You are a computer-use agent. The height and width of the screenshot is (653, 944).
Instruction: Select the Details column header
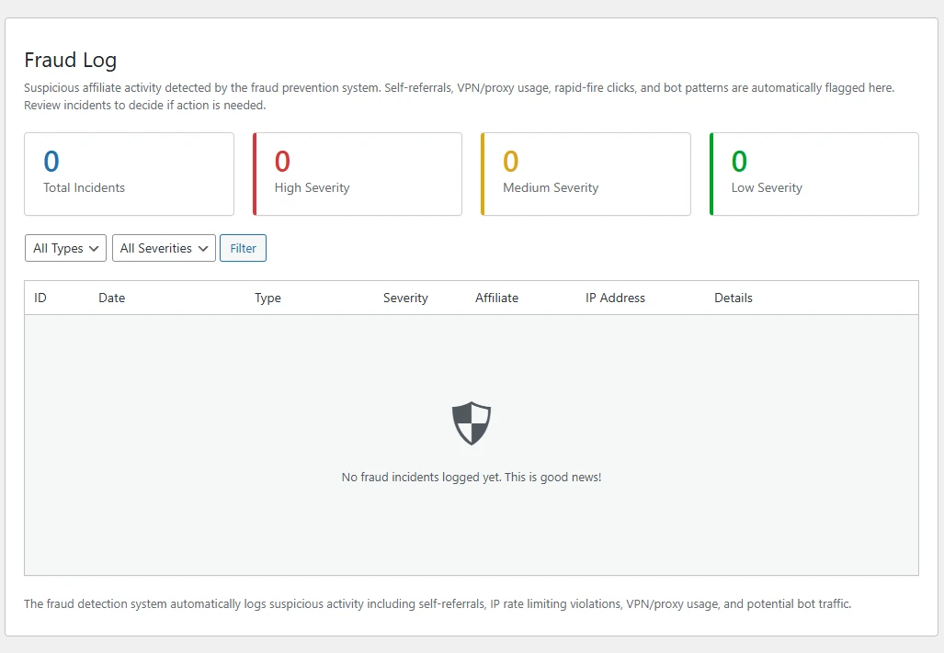(x=733, y=298)
